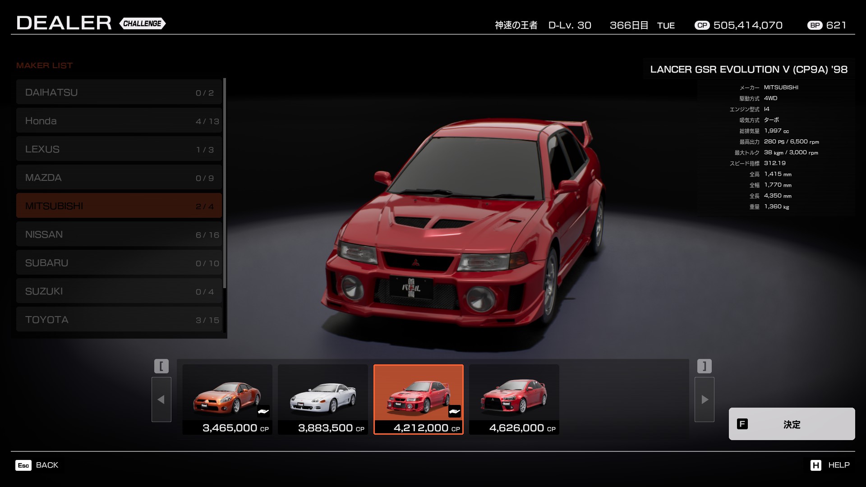The height and width of the screenshot is (487, 866).
Task: Click the F key icon on the confirm button
Action: click(x=742, y=424)
